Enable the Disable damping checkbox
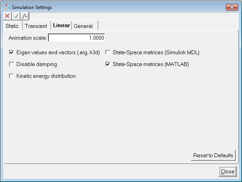242x182 pixels. pos(11,64)
